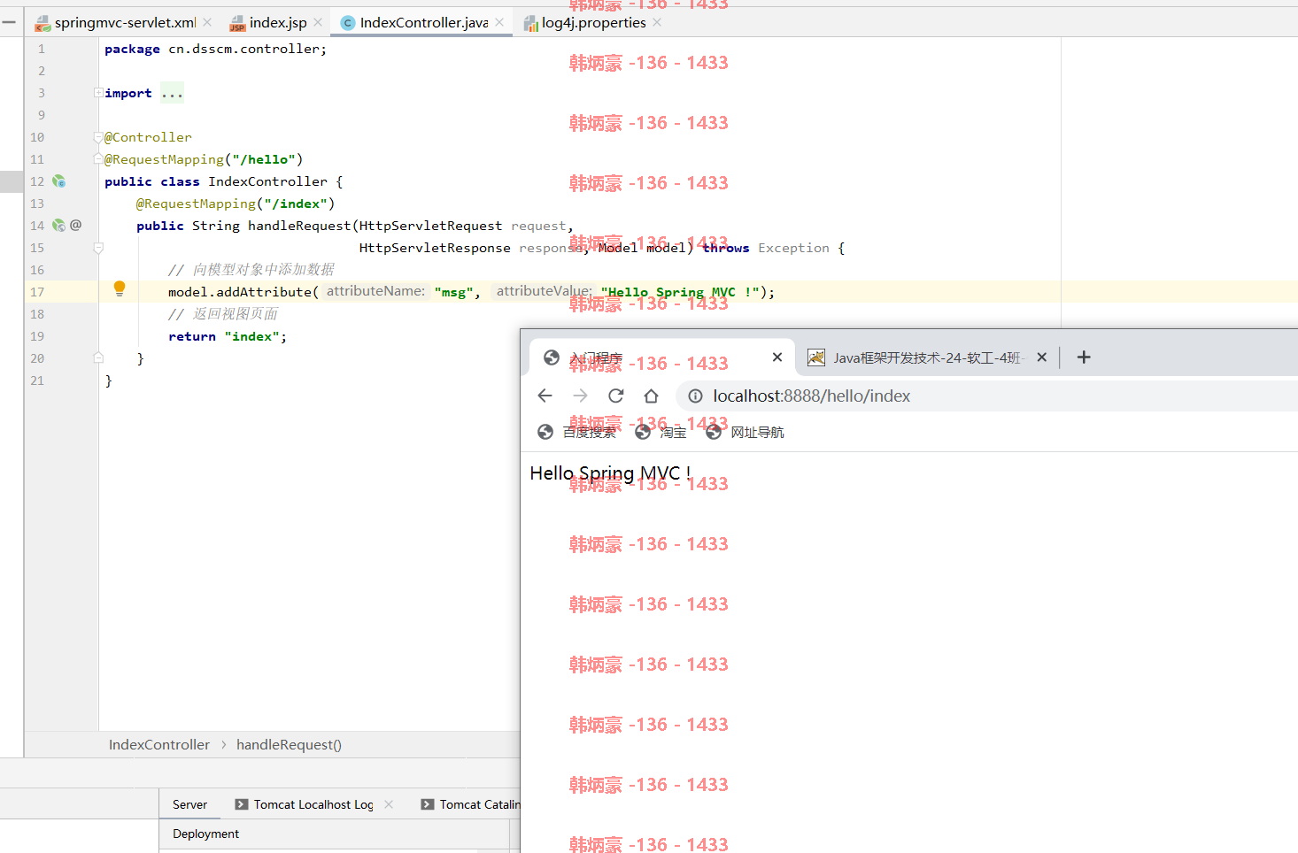The height and width of the screenshot is (853, 1298).
Task: Close the first browser tab
Action: tap(777, 357)
